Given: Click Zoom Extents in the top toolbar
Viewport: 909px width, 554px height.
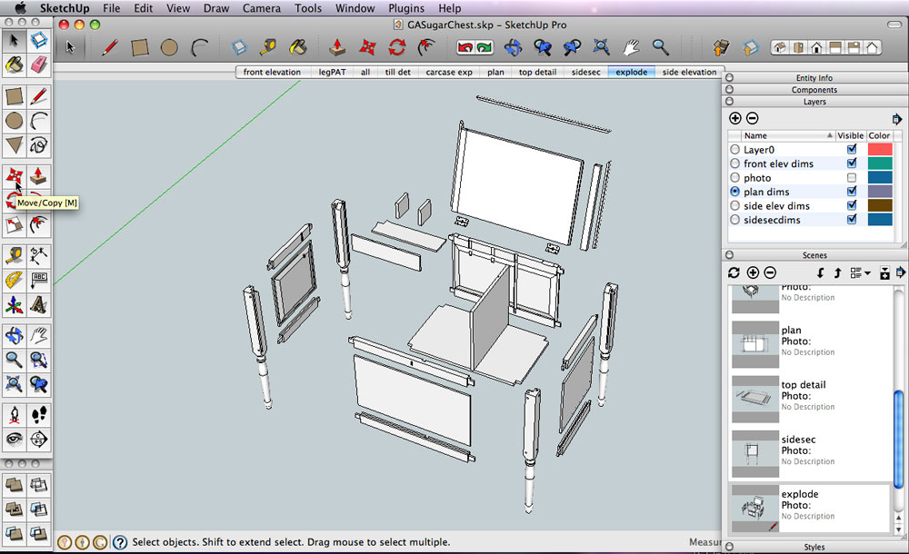Looking at the screenshot, I should coord(601,46).
